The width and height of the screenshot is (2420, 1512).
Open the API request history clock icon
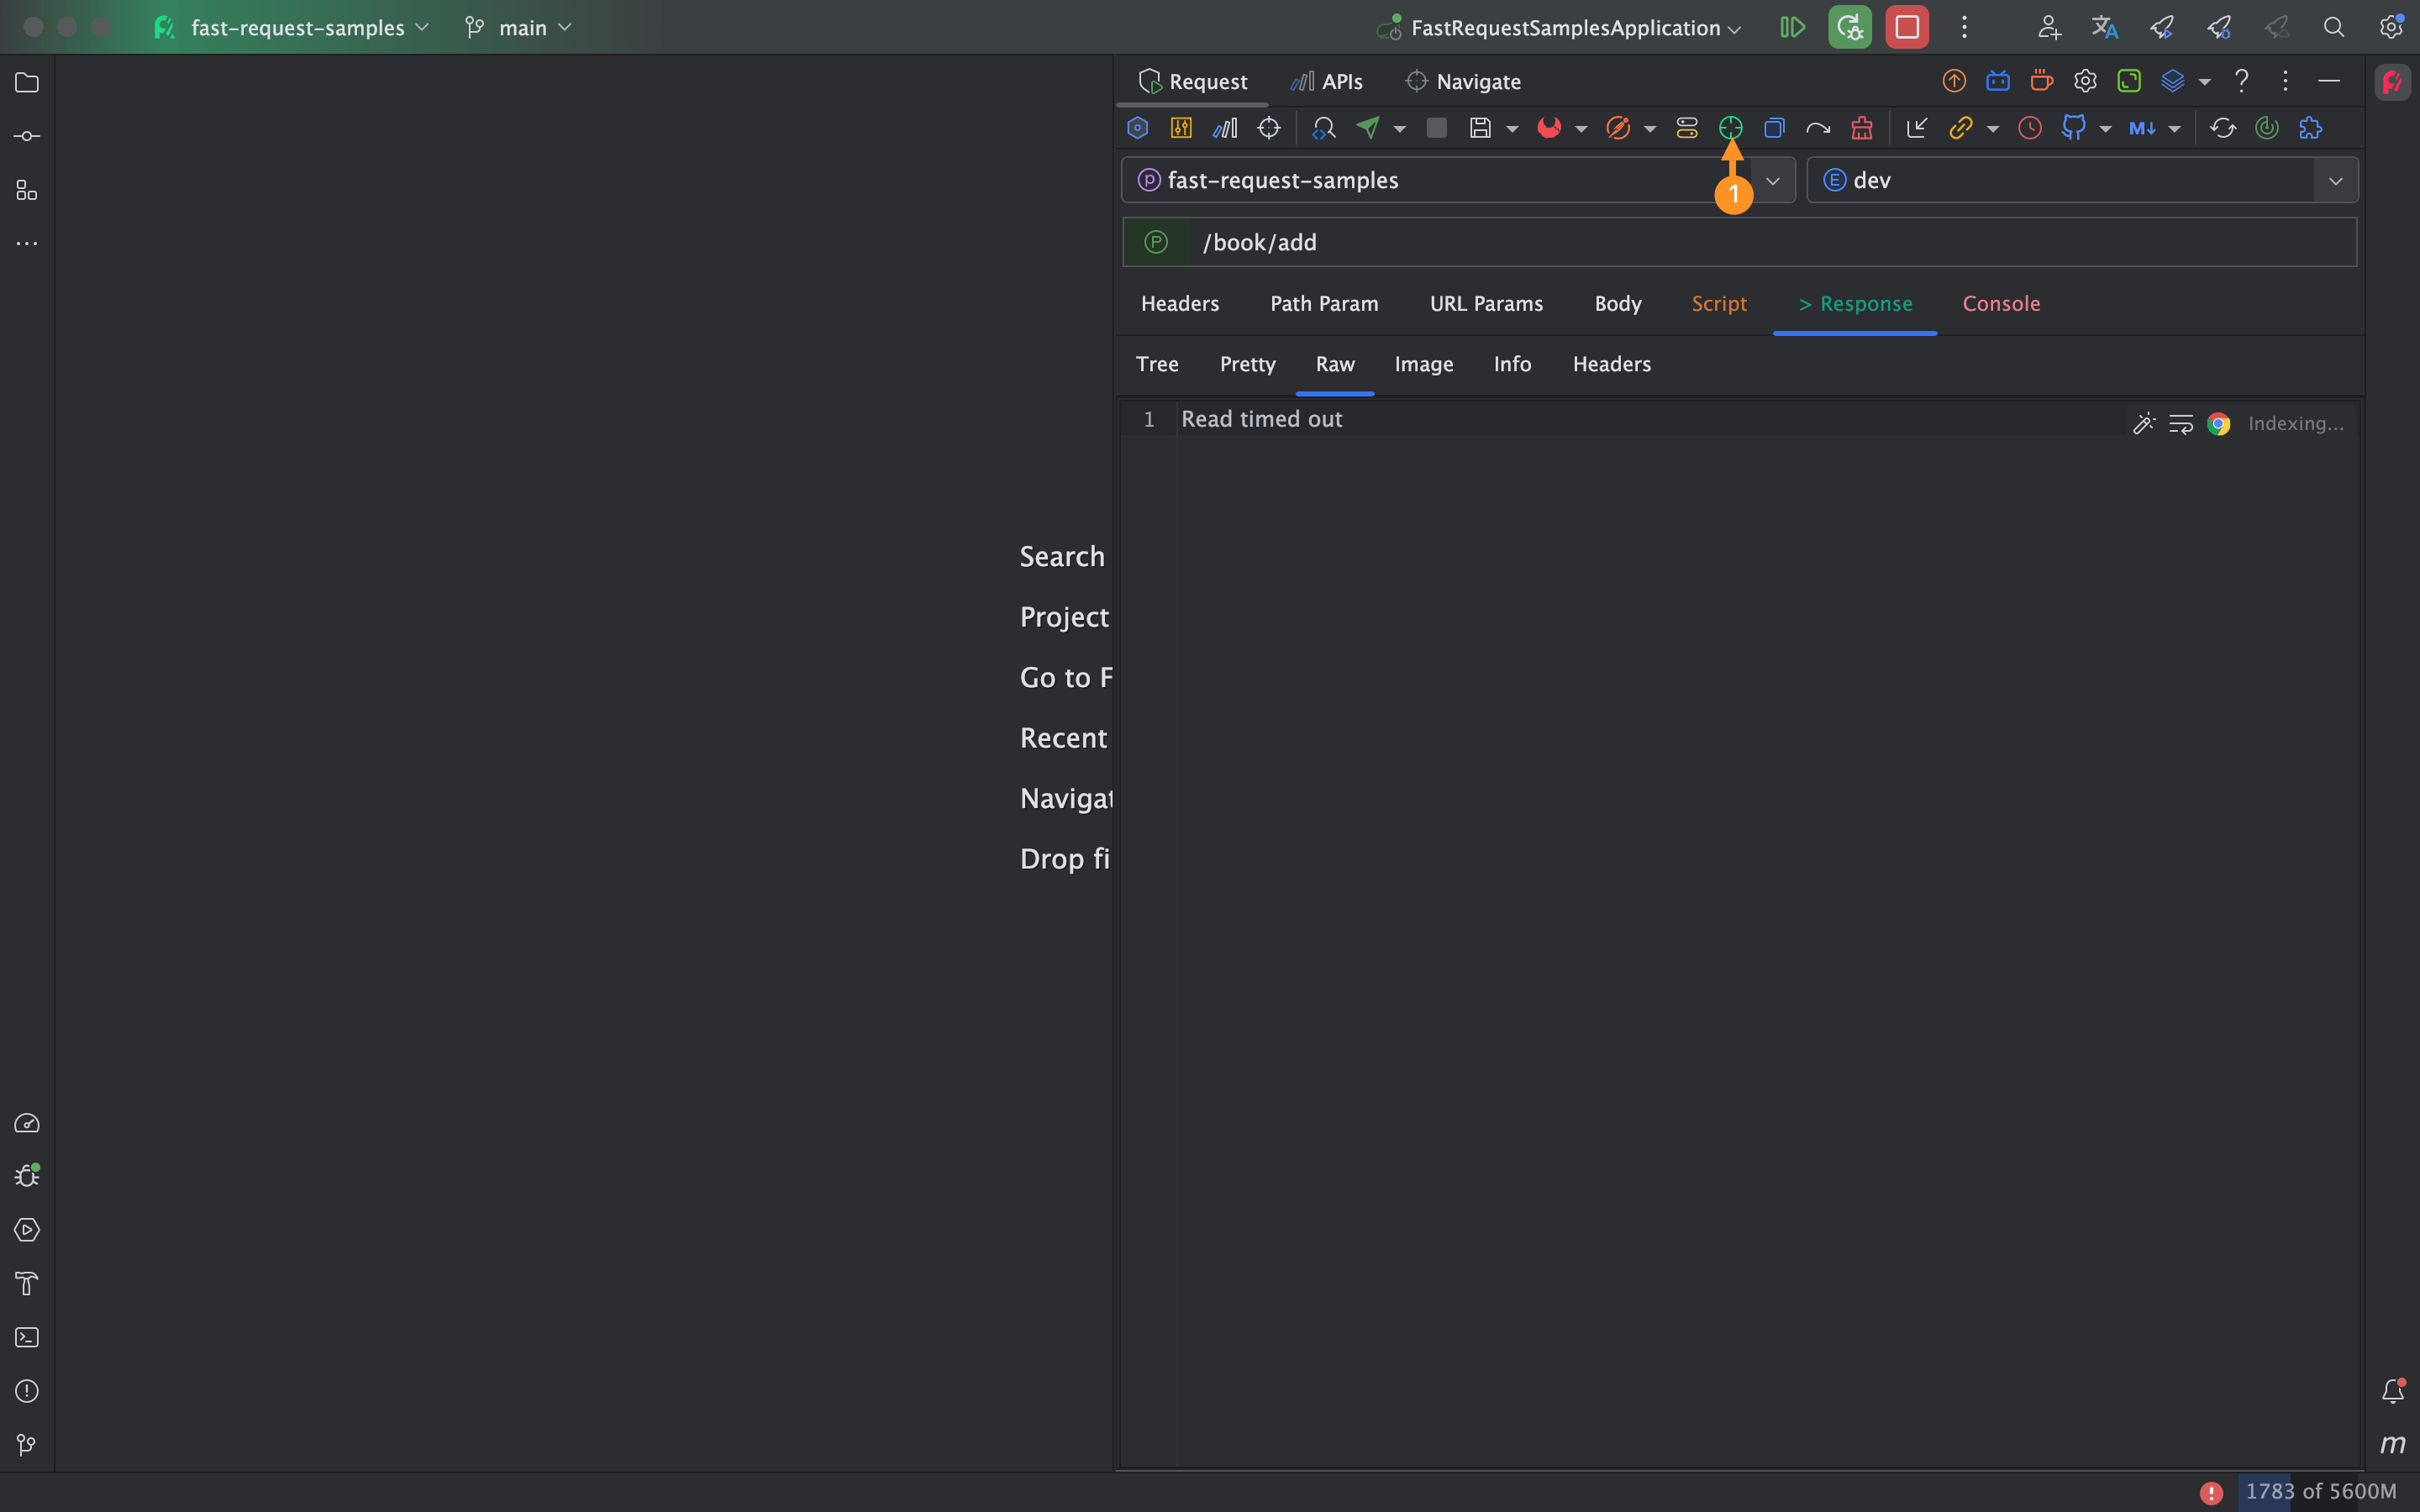point(2029,128)
